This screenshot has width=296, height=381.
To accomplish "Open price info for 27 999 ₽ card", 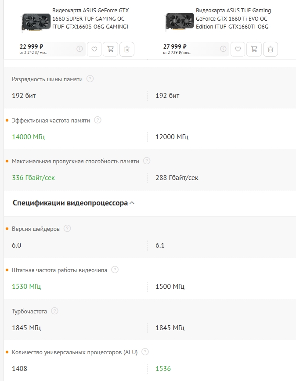I will [x=223, y=49].
